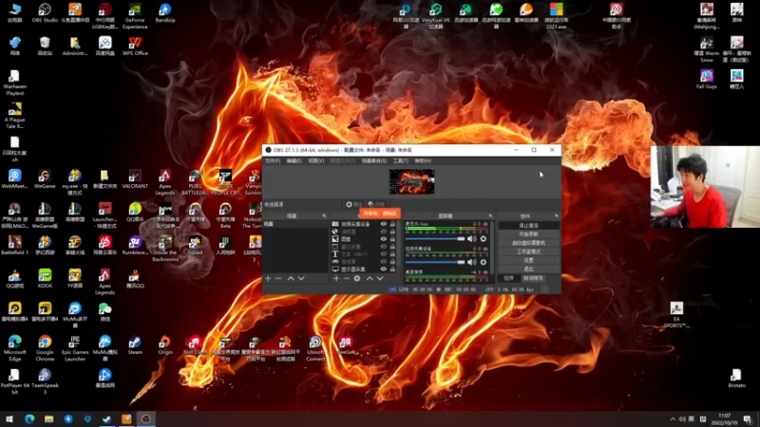The image size is (760, 427).
Task: Mute the 麦克风/Aux channel speaker icon
Action: click(471, 239)
